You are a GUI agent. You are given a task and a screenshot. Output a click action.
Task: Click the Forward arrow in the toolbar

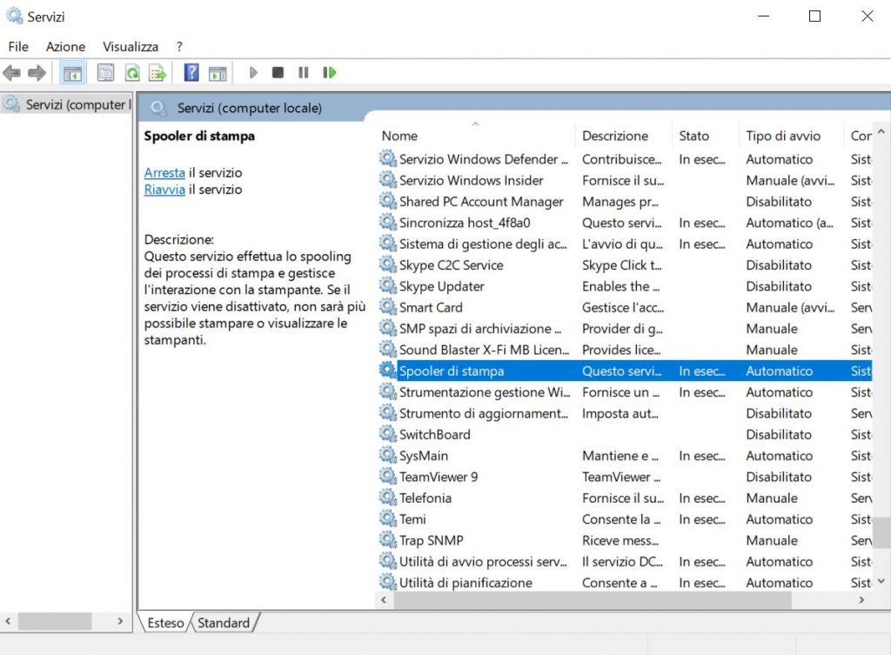37,73
